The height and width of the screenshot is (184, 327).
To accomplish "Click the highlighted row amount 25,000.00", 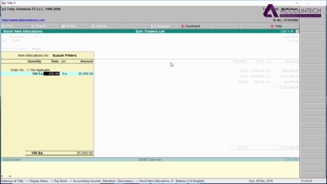I will point(85,74).
